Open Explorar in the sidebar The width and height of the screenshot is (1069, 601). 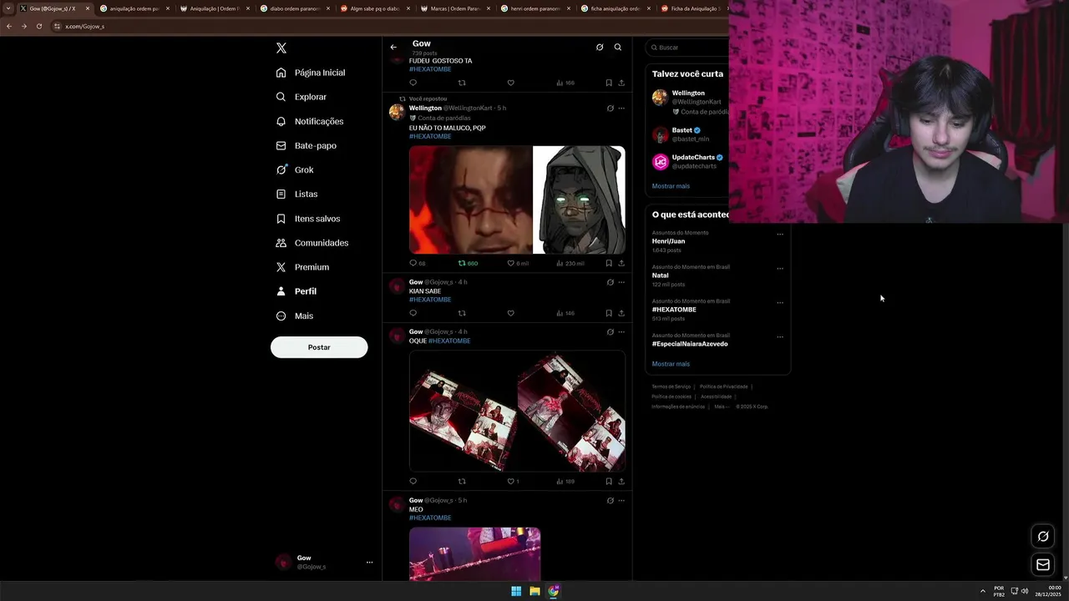(x=301, y=97)
